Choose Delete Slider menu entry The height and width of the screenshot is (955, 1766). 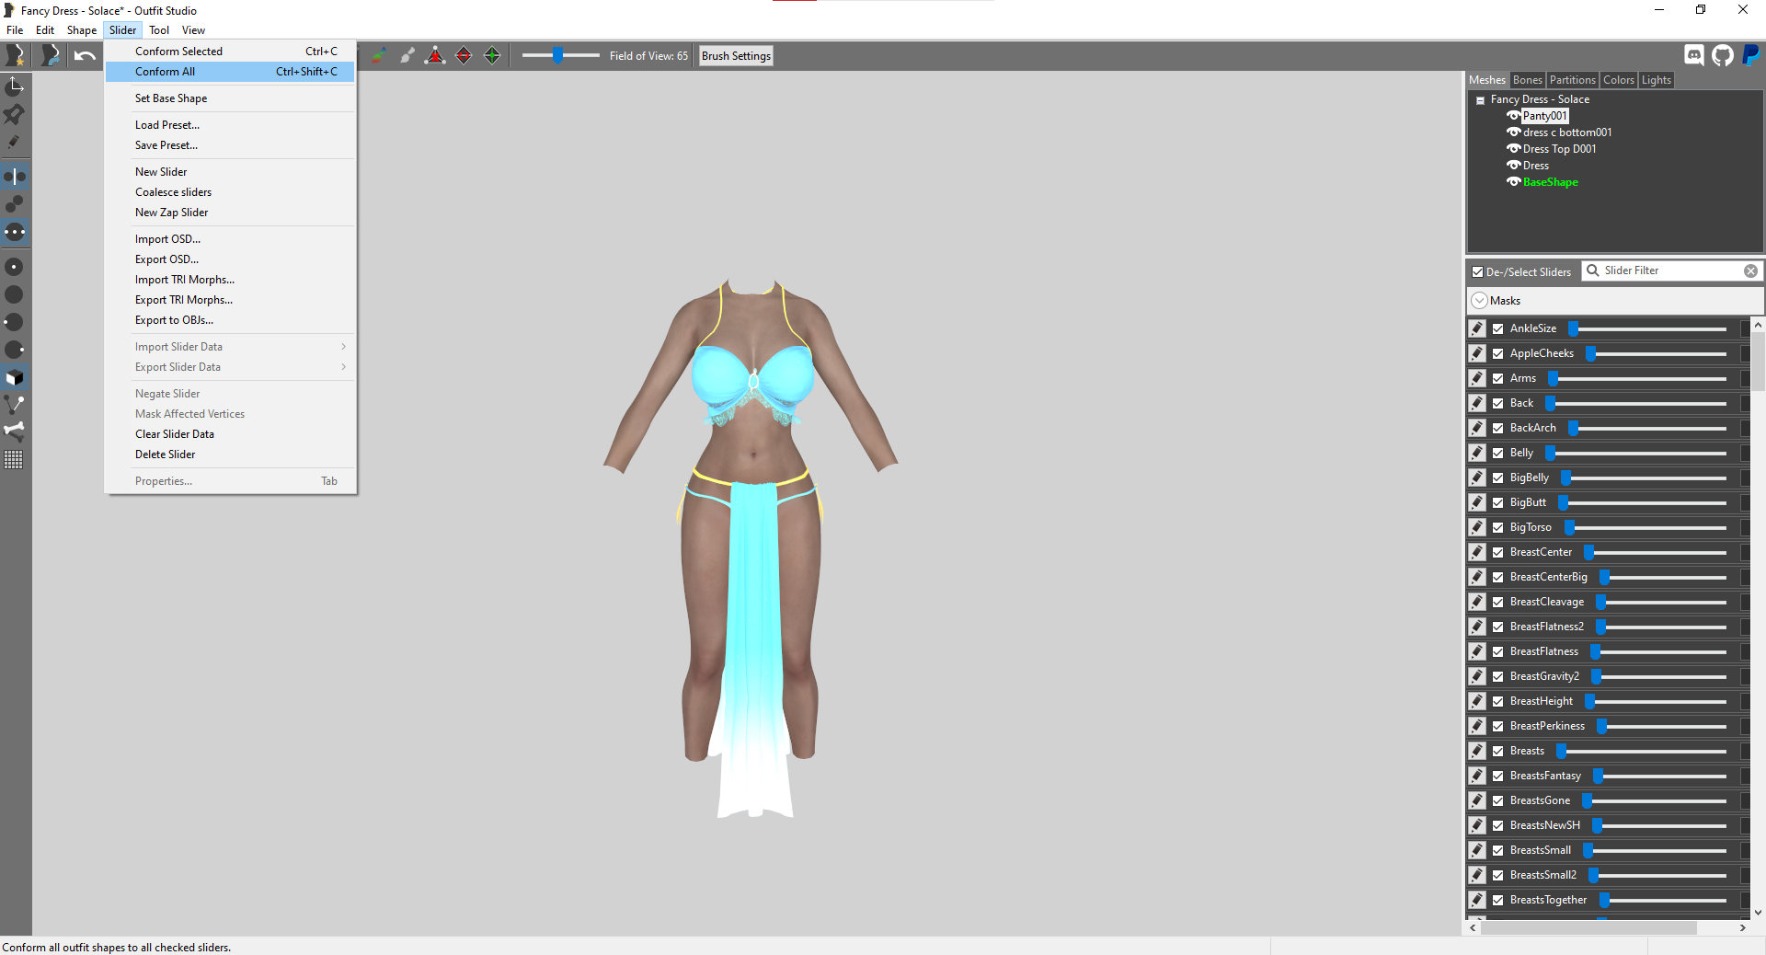coord(230,454)
